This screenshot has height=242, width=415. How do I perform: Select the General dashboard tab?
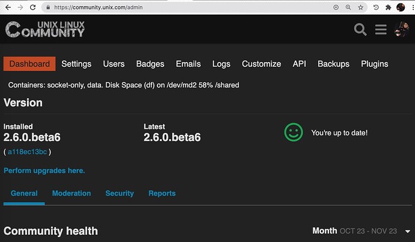[x=24, y=193]
